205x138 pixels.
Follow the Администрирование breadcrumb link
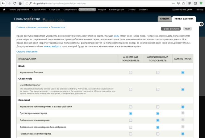tap(38, 27)
